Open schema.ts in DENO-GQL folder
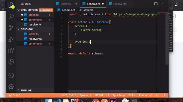 35,44
